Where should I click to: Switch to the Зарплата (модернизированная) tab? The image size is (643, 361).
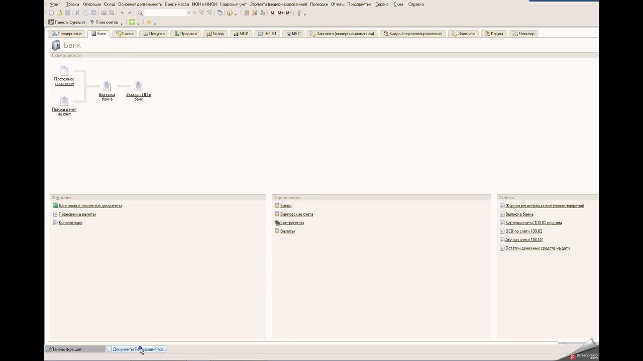(x=342, y=34)
